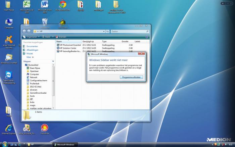Open the Organiseren menu in Explorer
This screenshot has width=235, height=147.
(31, 37)
